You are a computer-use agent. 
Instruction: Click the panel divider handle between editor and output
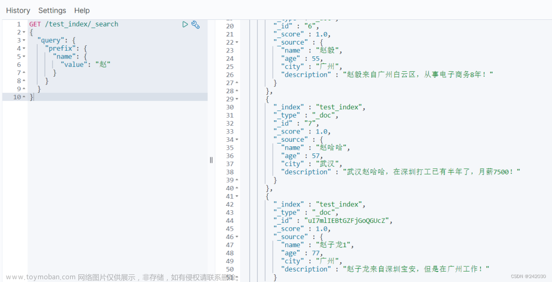211,160
